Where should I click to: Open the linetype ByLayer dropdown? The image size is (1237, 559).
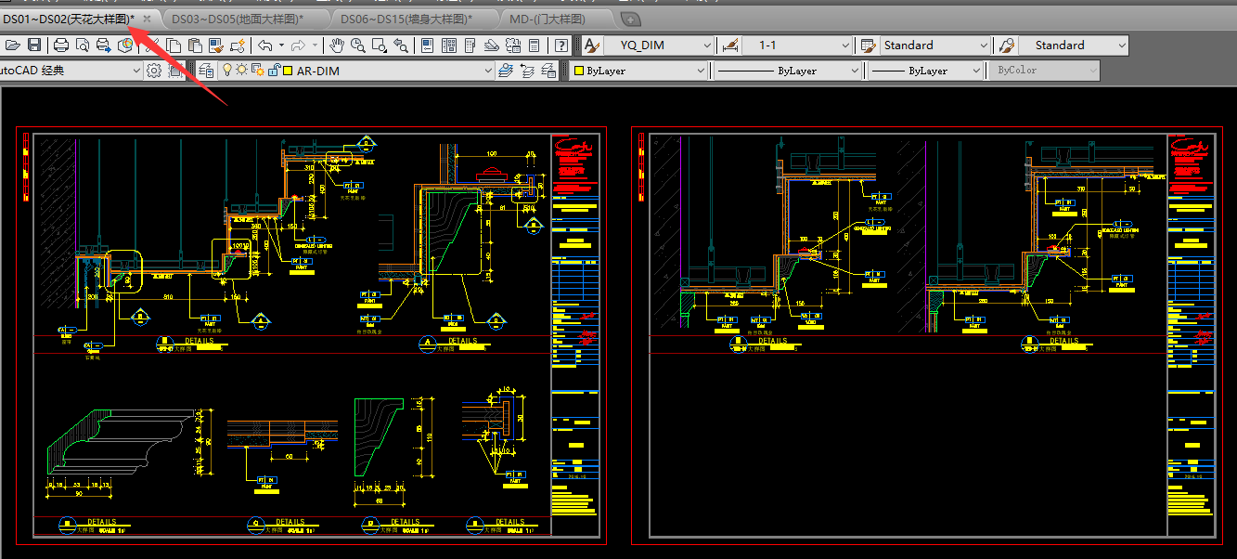pos(854,71)
